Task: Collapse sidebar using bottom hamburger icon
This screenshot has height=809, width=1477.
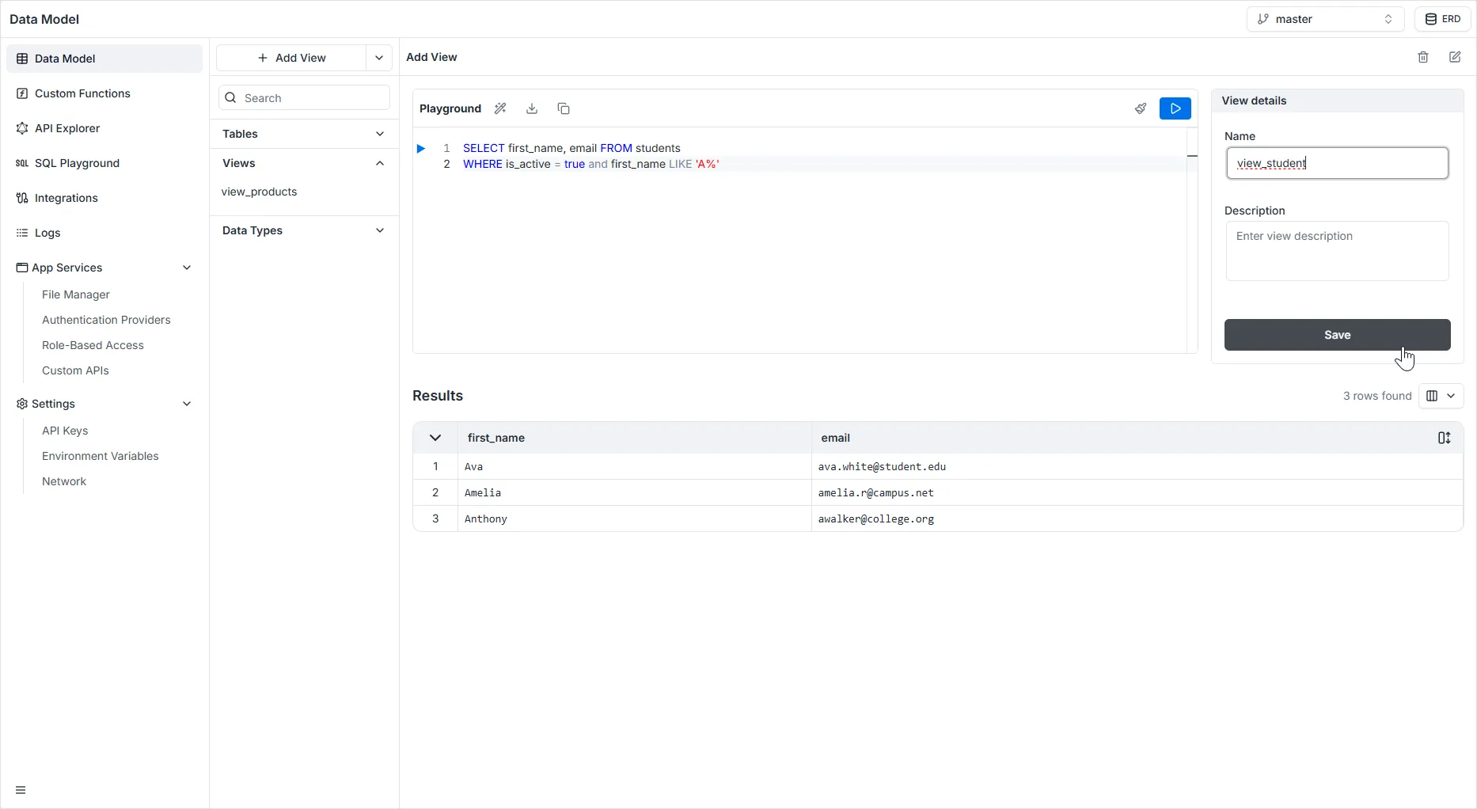Action: pos(21,790)
